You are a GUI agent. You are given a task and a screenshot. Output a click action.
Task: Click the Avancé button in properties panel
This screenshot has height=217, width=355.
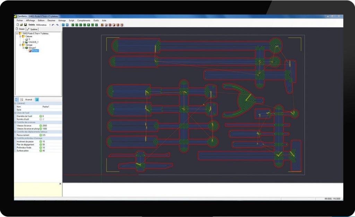tap(29, 99)
